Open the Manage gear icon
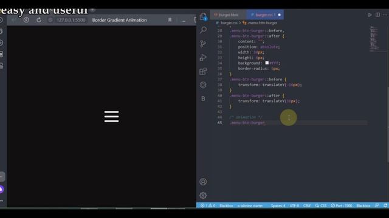389x218 pixels. (203, 196)
